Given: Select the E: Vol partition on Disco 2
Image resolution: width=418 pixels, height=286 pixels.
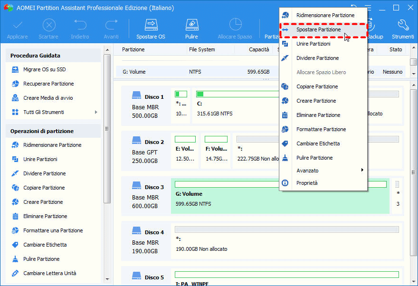Looking at the screenshot, I should [185, 151].
